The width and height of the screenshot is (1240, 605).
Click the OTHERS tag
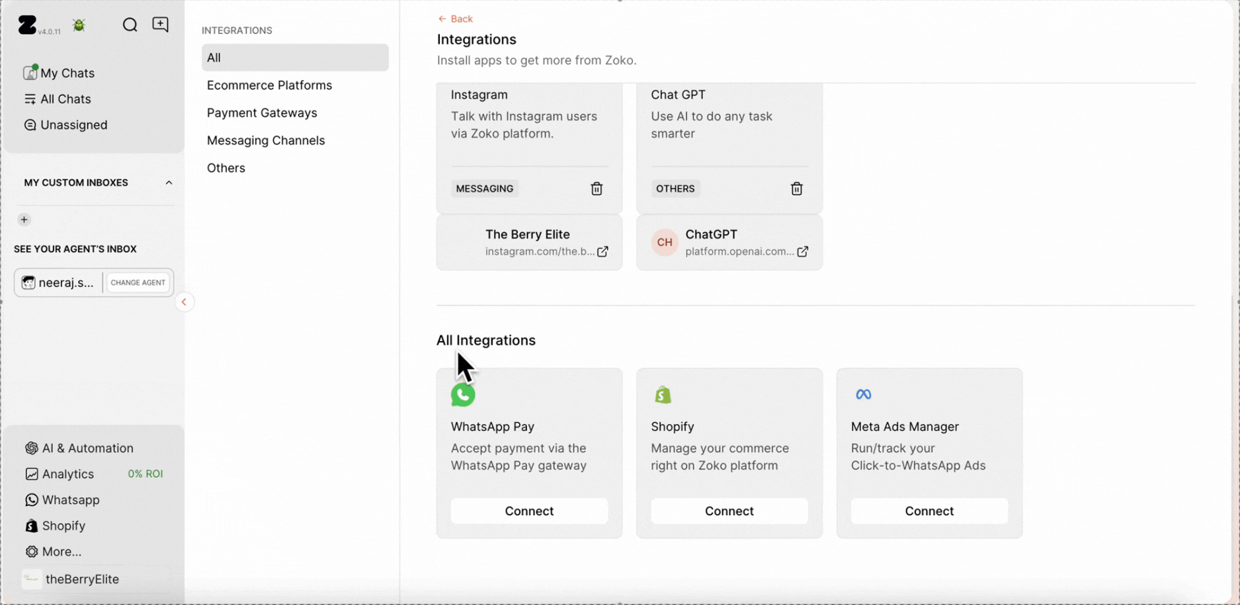(675, 189)
